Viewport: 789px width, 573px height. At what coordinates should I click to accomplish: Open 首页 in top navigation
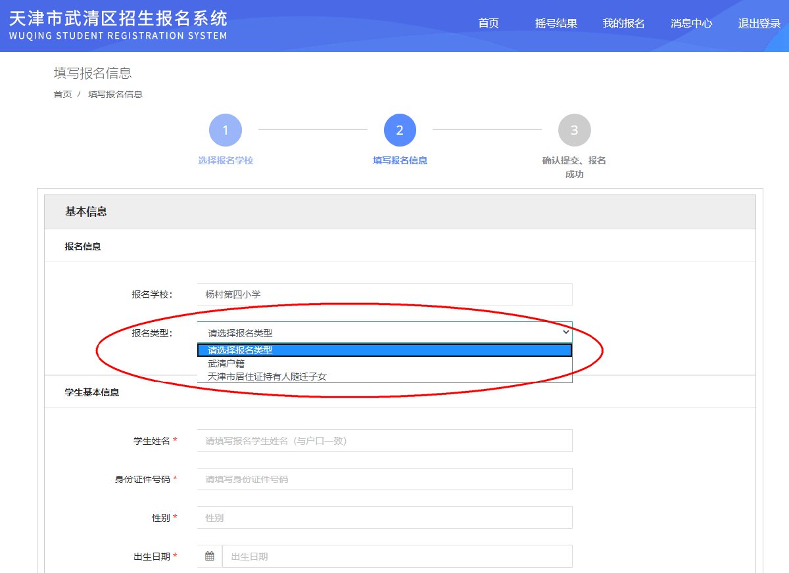489,24
